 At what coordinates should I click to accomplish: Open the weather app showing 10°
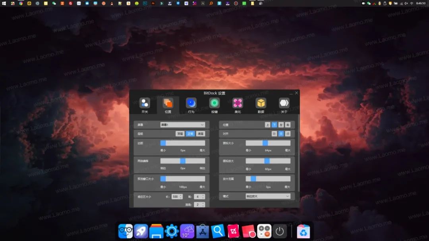187,230
